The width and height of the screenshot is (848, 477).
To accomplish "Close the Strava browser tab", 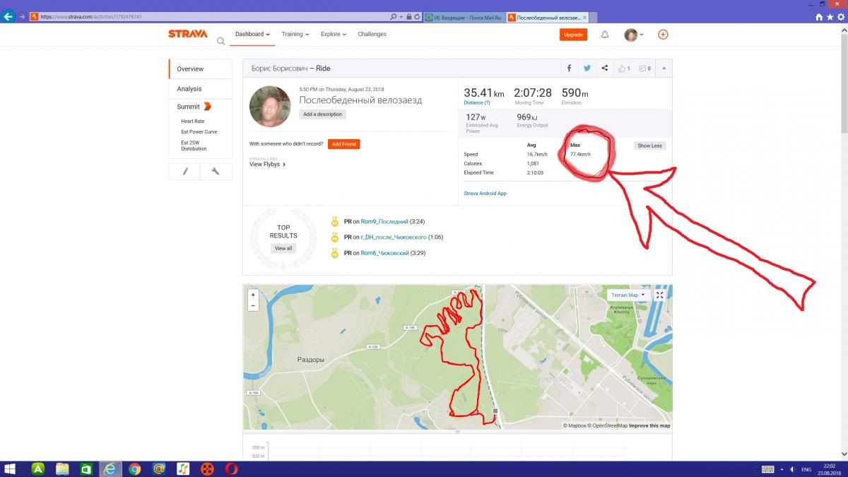I will click(x=584, y=16).
